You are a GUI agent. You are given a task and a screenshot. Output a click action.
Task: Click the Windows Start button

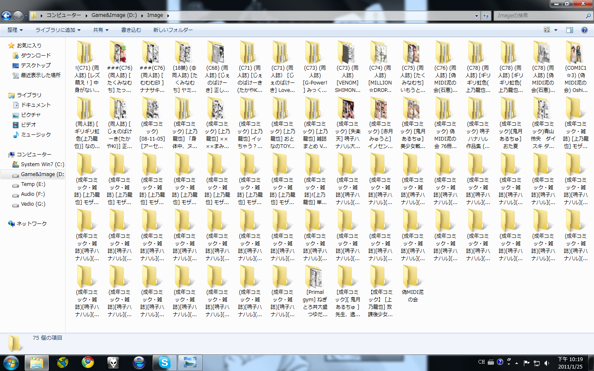(x=11, y=362)
